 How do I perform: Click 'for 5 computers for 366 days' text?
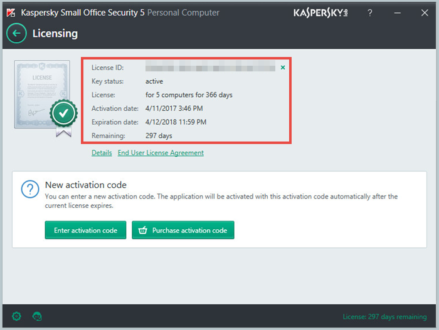pos(189,95)
